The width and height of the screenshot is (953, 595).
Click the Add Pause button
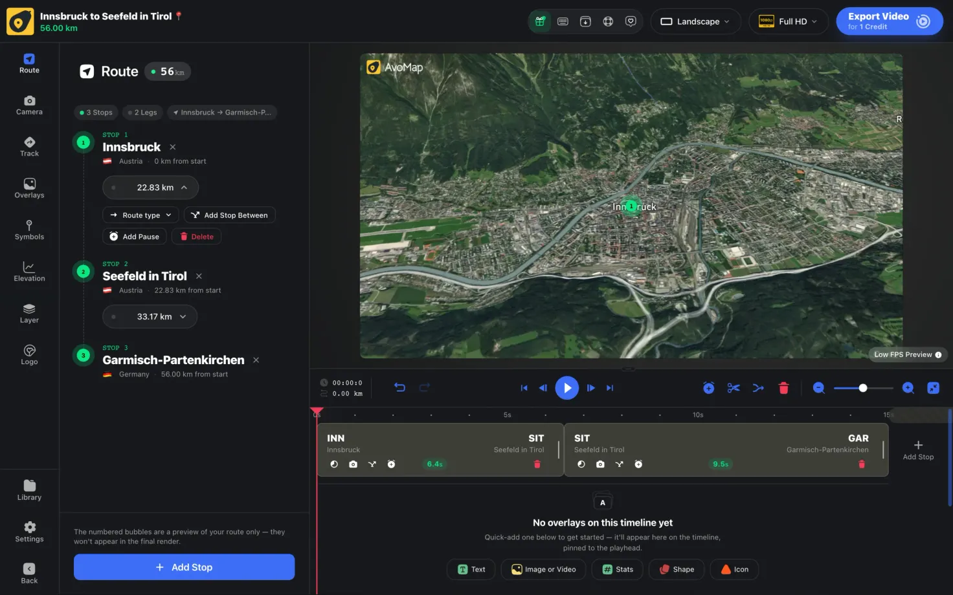[x=135, y=237]
